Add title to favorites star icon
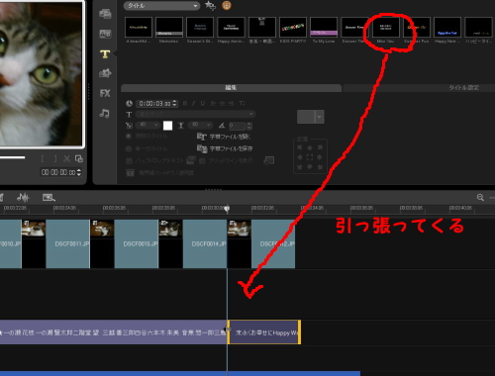 (210, 5)
